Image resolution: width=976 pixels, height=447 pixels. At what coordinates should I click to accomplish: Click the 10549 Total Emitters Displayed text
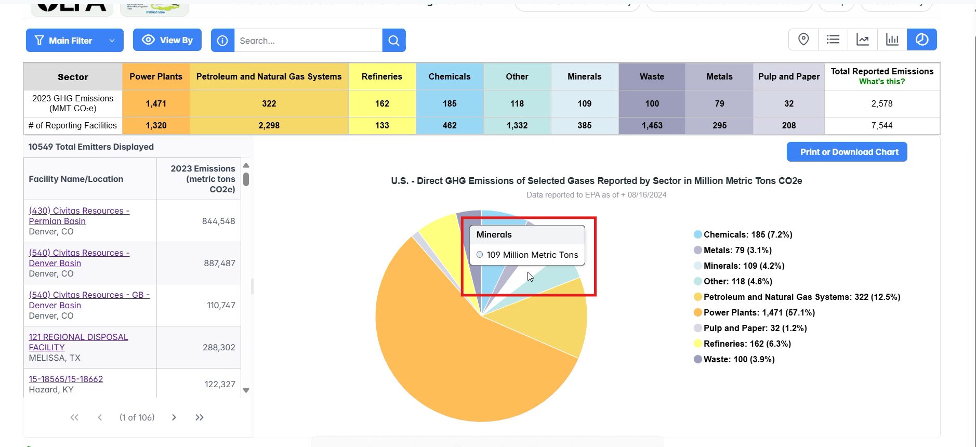click(91, 147)
